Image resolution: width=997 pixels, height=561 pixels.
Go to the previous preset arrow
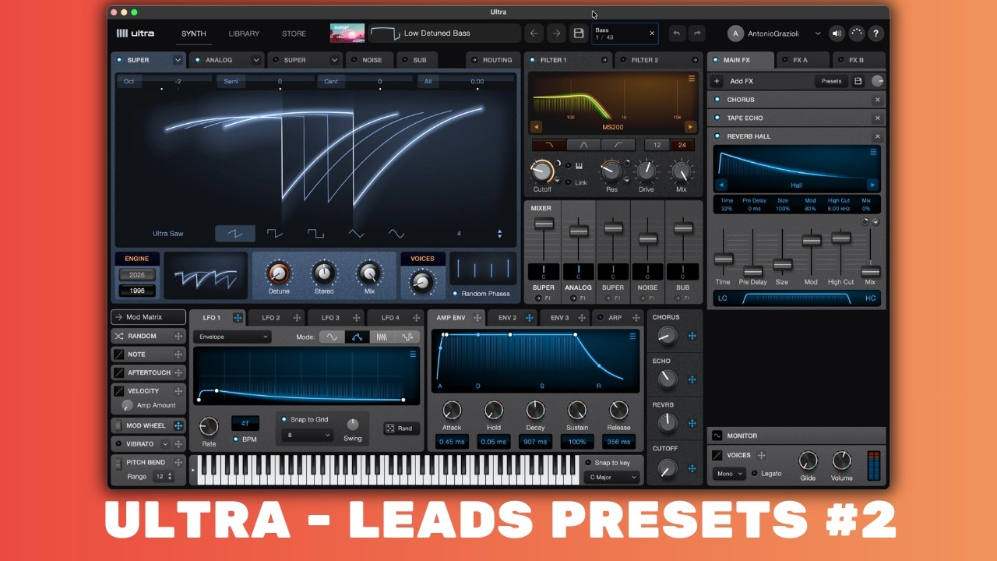[534, 34]
